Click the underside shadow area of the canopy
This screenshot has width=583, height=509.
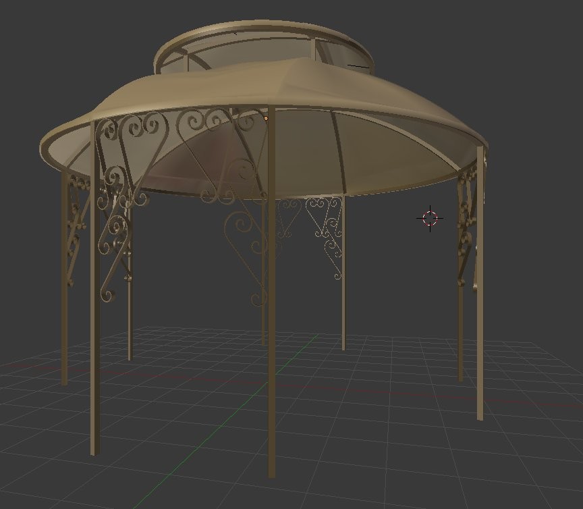point(202,162)
